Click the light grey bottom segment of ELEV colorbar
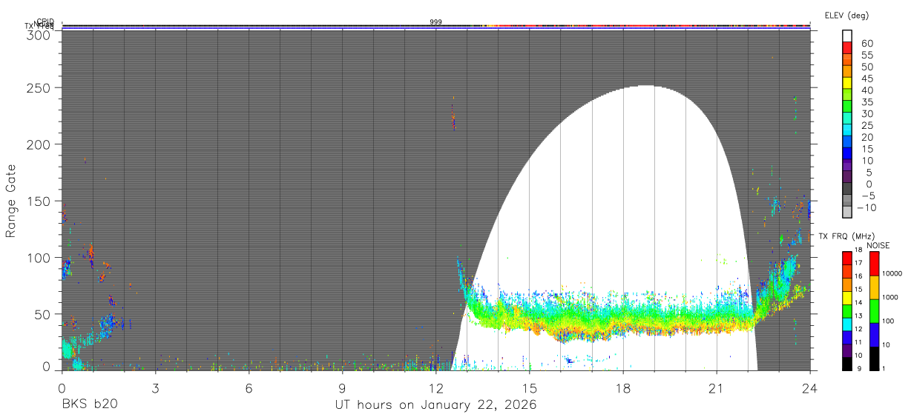Screen dimensions: 911x420 pos(847,213)
